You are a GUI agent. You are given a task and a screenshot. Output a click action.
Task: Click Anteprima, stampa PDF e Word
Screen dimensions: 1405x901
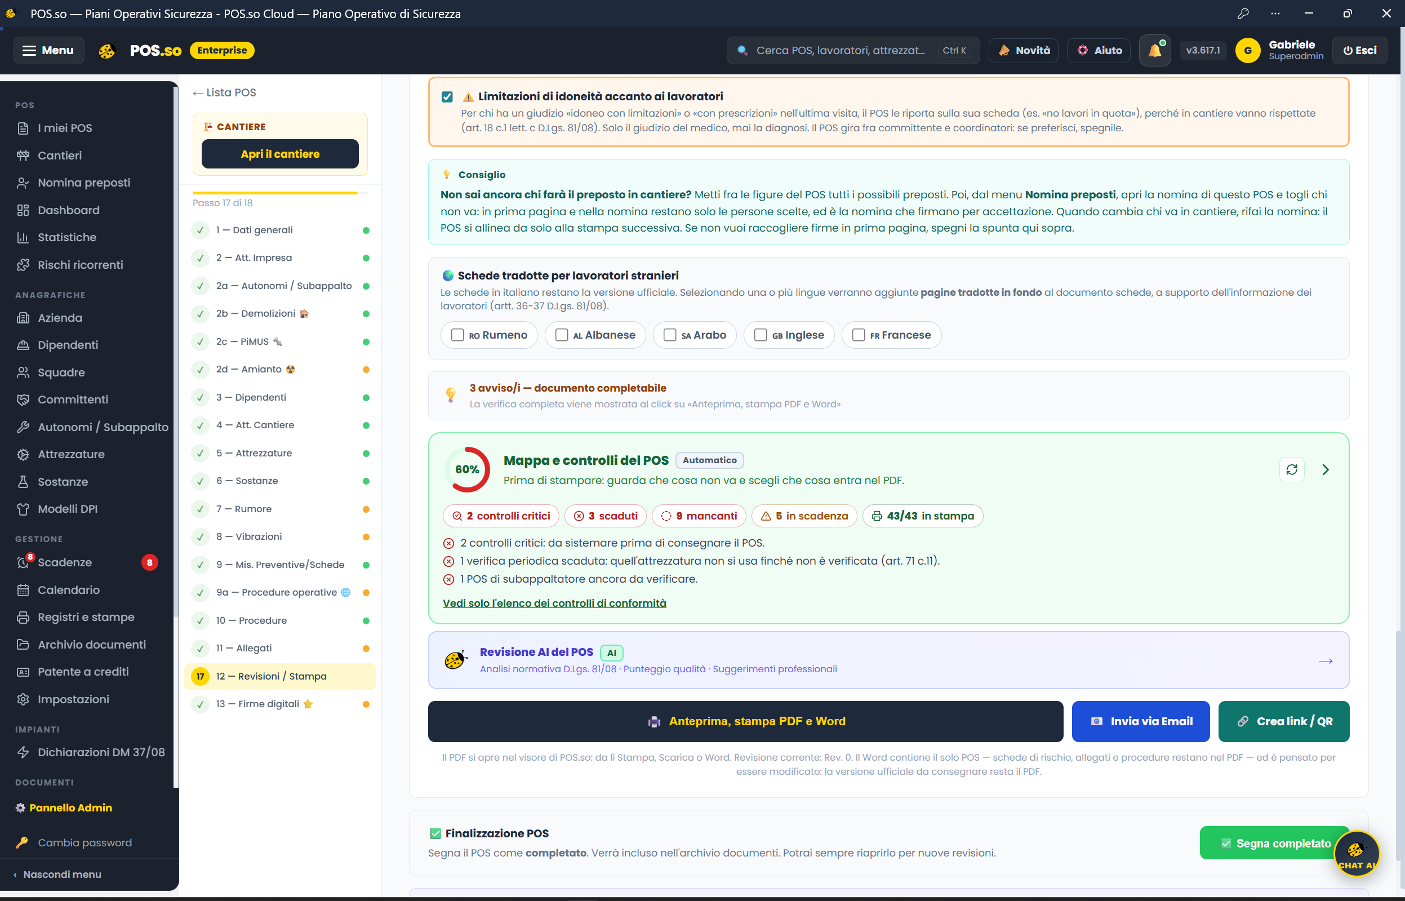click(745, 721)
